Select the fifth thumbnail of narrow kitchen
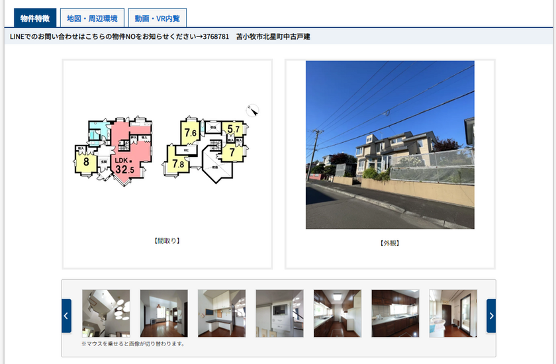Screen dimensions: 556x364 (338, 314)
